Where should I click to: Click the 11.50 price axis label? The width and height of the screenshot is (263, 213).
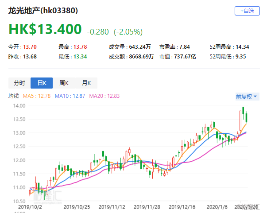19,174
